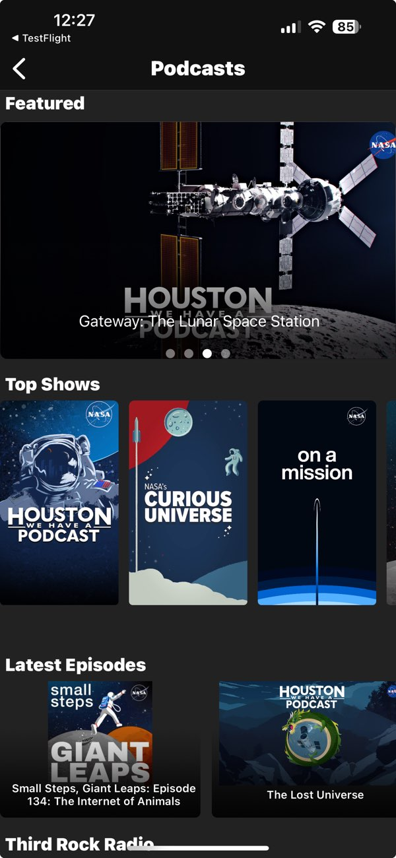Screen dimensions: 396x858
Task: Return to TestFlight via status bar link
Action: coord(42,38)
